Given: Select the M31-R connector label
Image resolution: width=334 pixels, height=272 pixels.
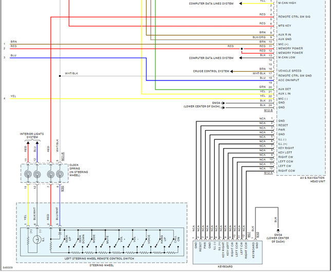Looking at the screenshot, I should (x=63, y=157).
